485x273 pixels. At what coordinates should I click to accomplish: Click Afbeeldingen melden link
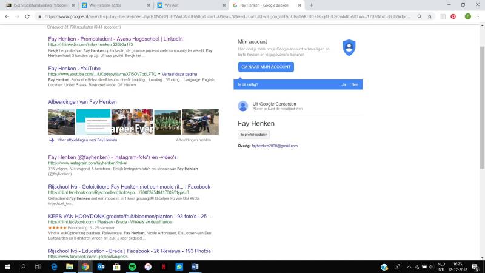193,140
